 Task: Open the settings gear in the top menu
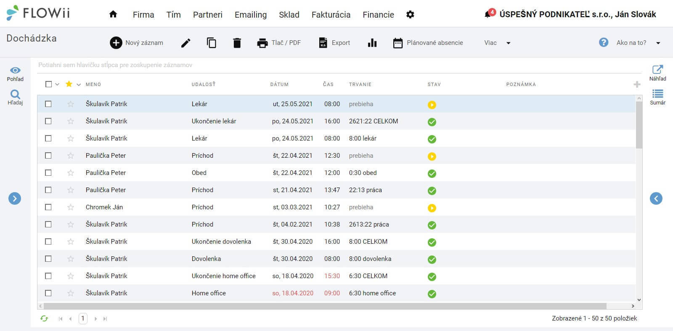click(x=410, y=15)
